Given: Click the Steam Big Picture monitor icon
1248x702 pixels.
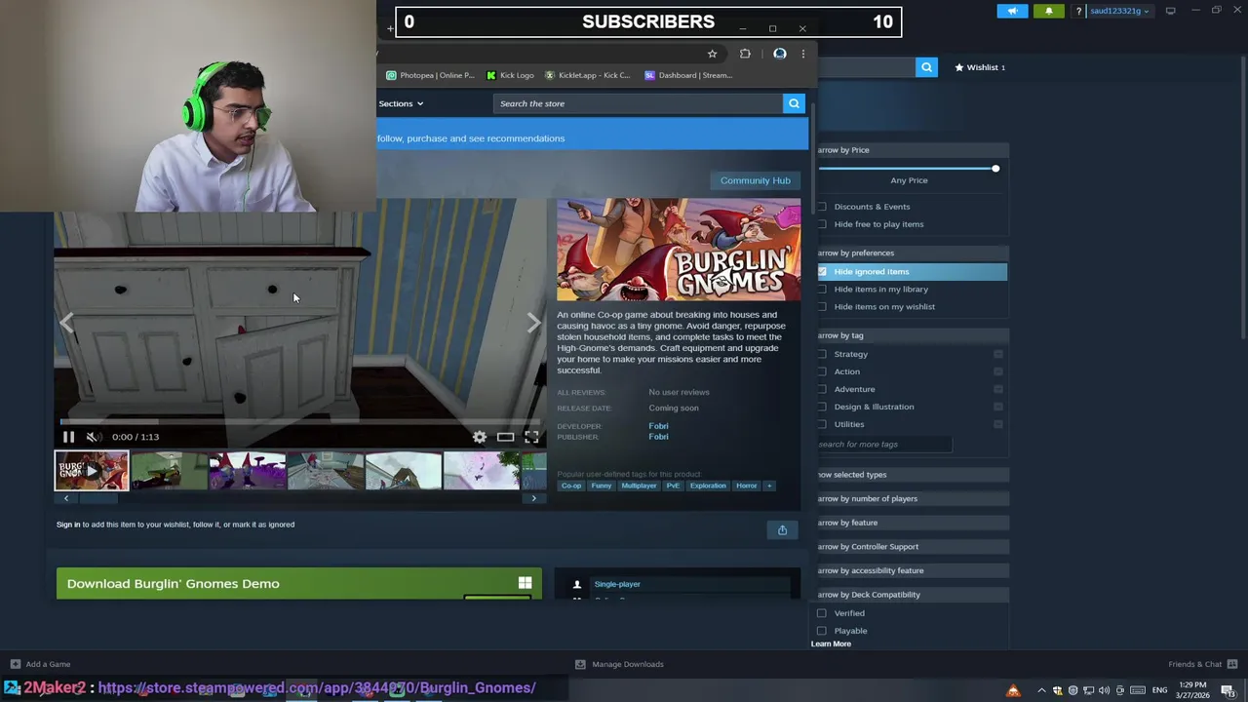Looking at the screenshot, I should coord(1171,11).
